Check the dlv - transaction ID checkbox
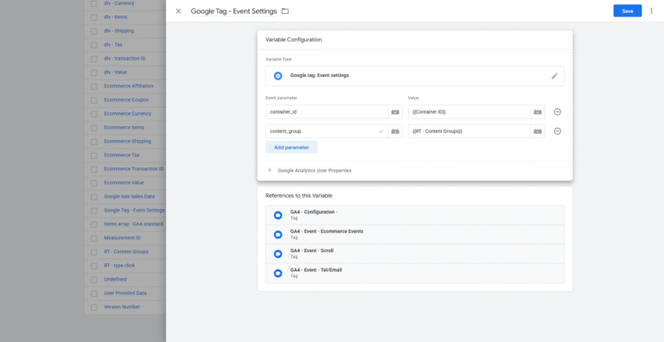This screenshot has height=342, width=664. 94,59
